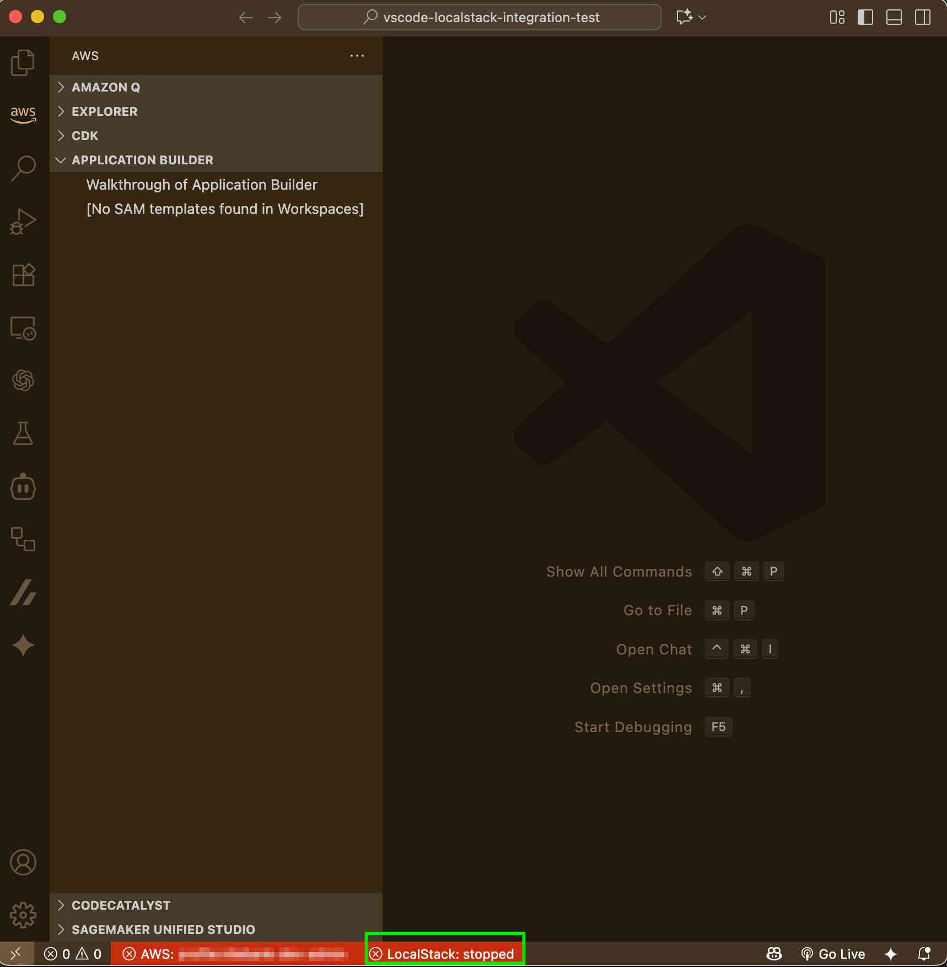
Task: Toggle the primary sidebar visibility
Action: pos(865,17)
